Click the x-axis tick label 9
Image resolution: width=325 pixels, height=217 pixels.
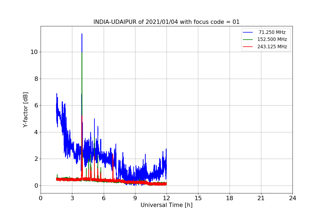coord(135,198)
